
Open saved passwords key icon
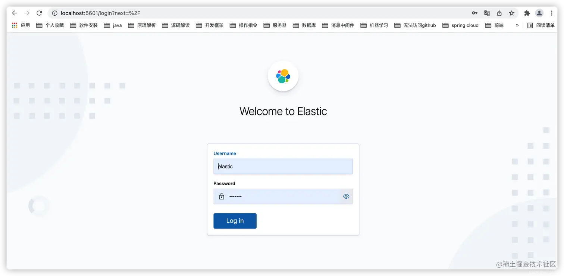(x=474, y=13)
